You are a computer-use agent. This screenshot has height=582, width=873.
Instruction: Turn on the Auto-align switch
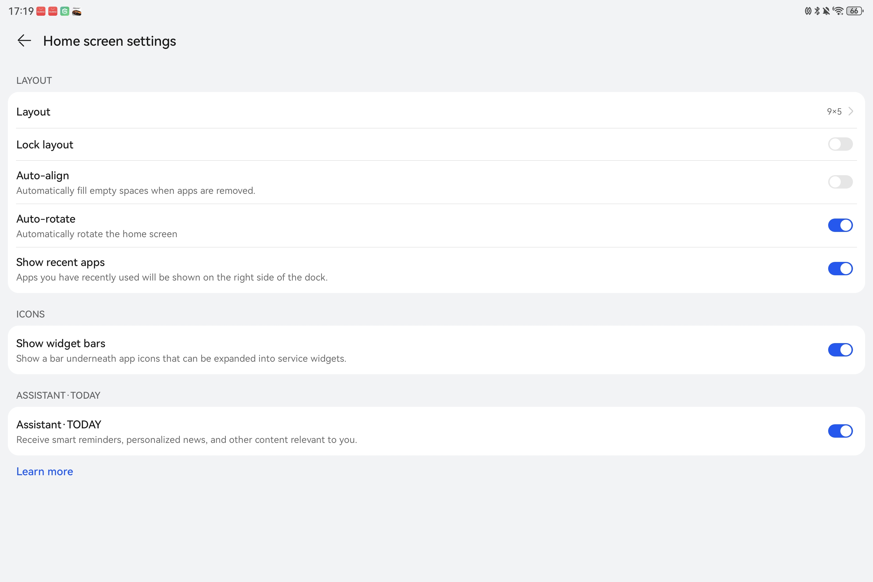840,182
